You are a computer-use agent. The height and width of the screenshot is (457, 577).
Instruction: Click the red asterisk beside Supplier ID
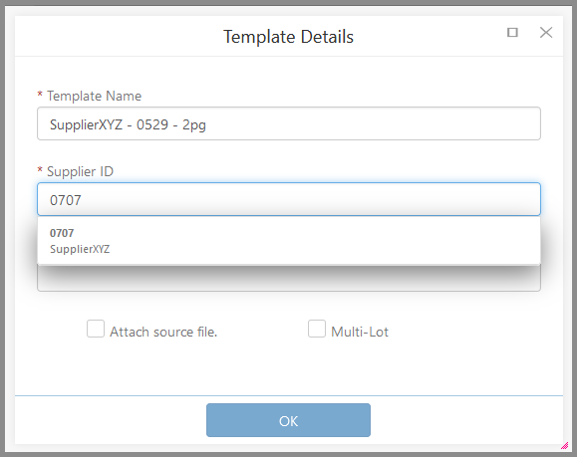click(x=40, y=169)
